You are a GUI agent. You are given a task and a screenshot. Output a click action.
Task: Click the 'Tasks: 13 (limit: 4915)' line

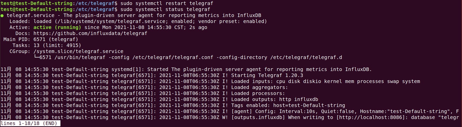coord(47,45)
